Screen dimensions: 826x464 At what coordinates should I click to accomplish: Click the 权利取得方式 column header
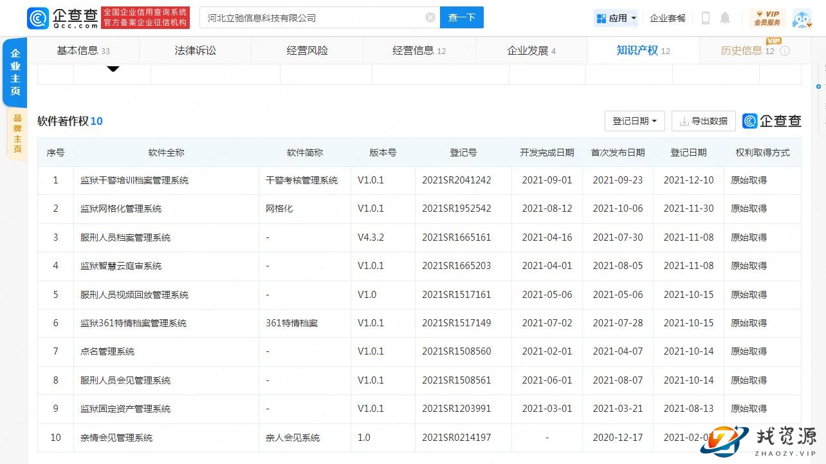click(762, 153)
